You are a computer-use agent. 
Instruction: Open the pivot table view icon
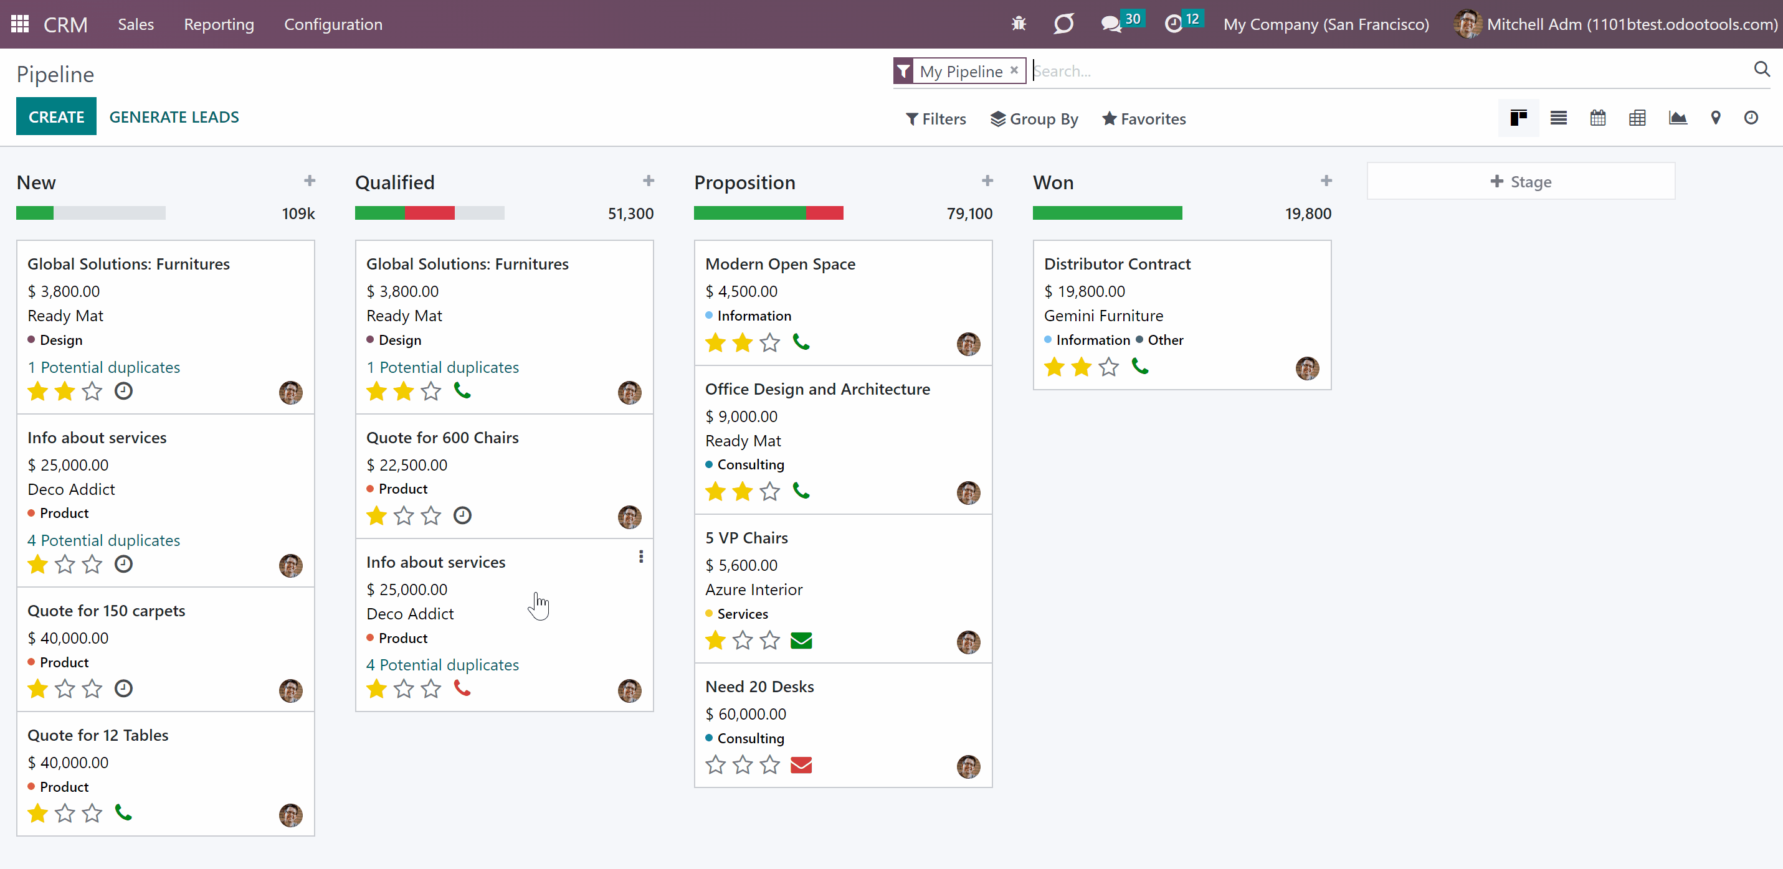tap(1637, 118)
